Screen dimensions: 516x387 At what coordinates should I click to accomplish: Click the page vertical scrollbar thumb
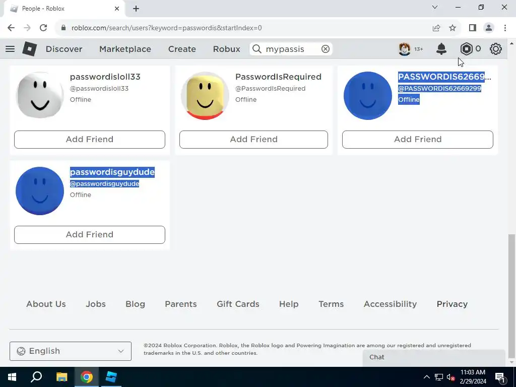pos(511,296)
